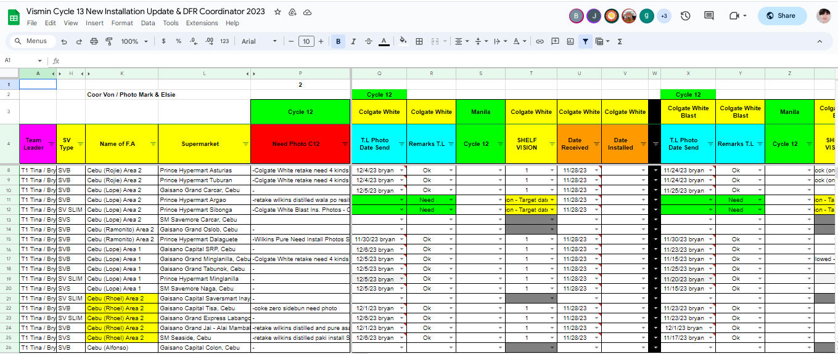838x354 pixels.
Task: Open the name box dropdown arrow
Action: pyautogui.click(x=40, y=61)
